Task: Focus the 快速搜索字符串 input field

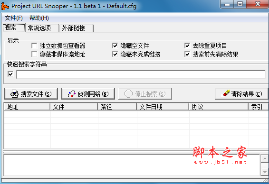Action: tap(141, 74)
